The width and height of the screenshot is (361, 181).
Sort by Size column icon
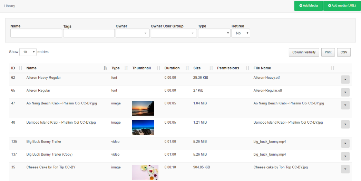(211, 68)
